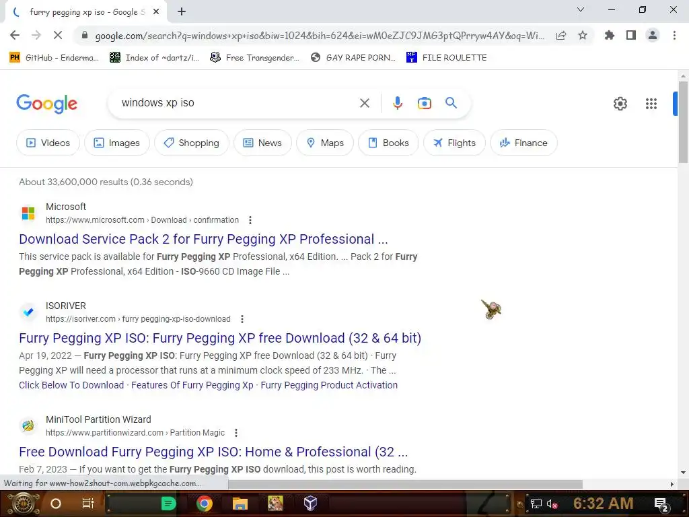Close the Google Search tab
Screen dimensions: 689x517
click(x=156, y=12)
